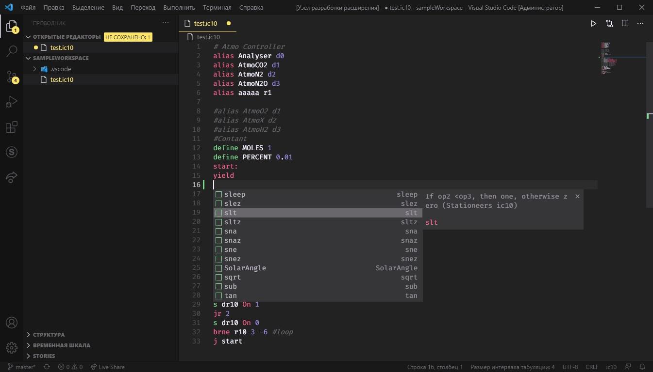Open the Extensions view icon
The width and height of the screenshot is (653, 372).
coord(12,127)
